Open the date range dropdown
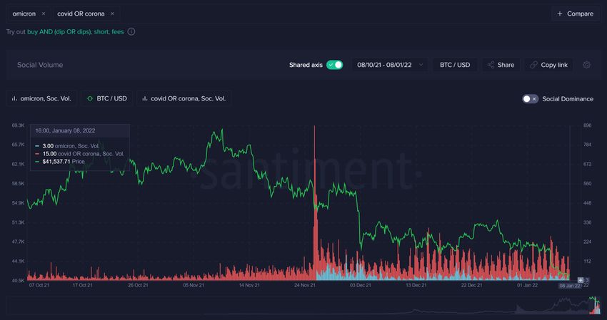Screen dimensions: 607x320 click(389, 65)
